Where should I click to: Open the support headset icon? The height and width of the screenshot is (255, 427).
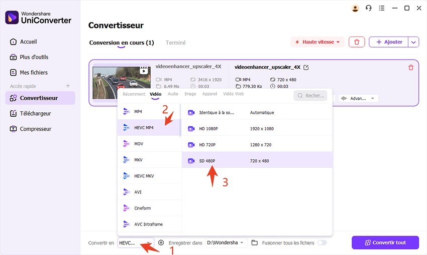(x=368, y=8)
